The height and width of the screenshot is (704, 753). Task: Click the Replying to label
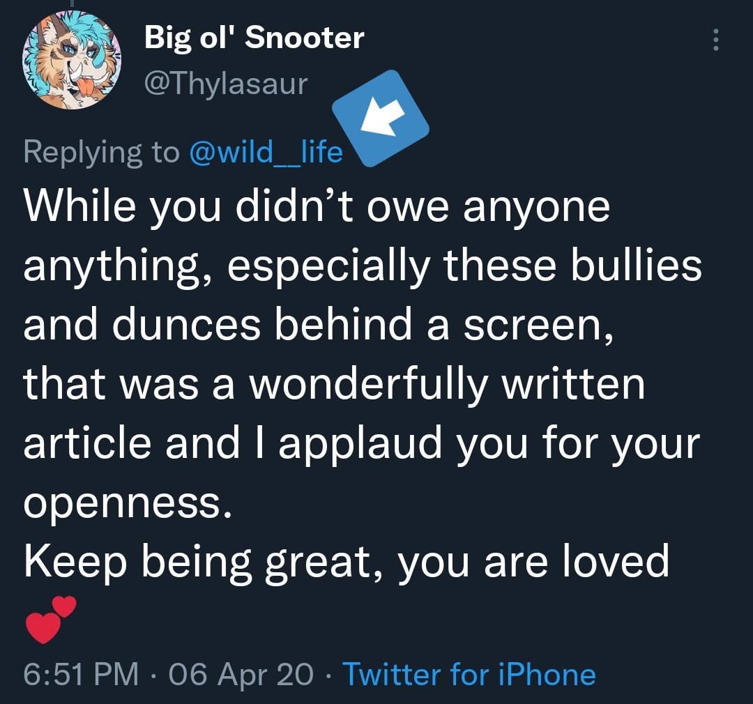[101, 153]
